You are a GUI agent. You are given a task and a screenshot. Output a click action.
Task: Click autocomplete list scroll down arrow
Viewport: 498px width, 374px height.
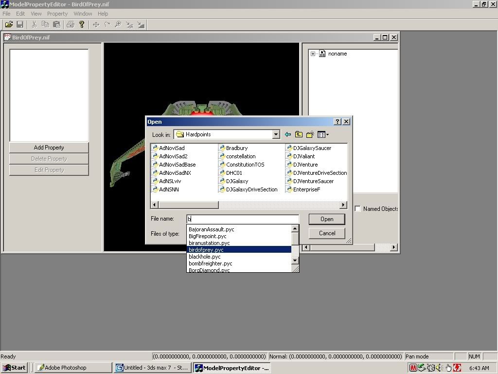pyautogui.click(x=295, y=261)
